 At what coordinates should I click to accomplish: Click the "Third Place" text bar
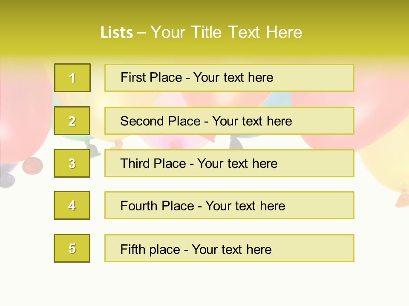pyautogui.click(x=229, y=163)
